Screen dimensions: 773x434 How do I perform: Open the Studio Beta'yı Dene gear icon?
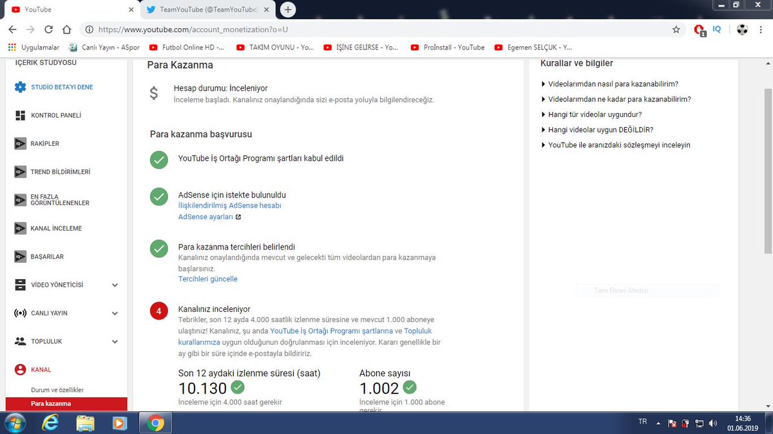[20, 87]
